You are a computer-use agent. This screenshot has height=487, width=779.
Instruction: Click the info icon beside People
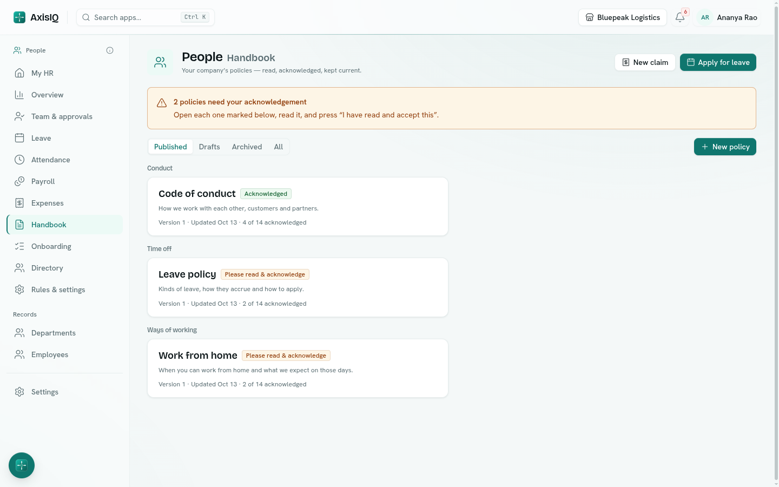click(110, 50)
